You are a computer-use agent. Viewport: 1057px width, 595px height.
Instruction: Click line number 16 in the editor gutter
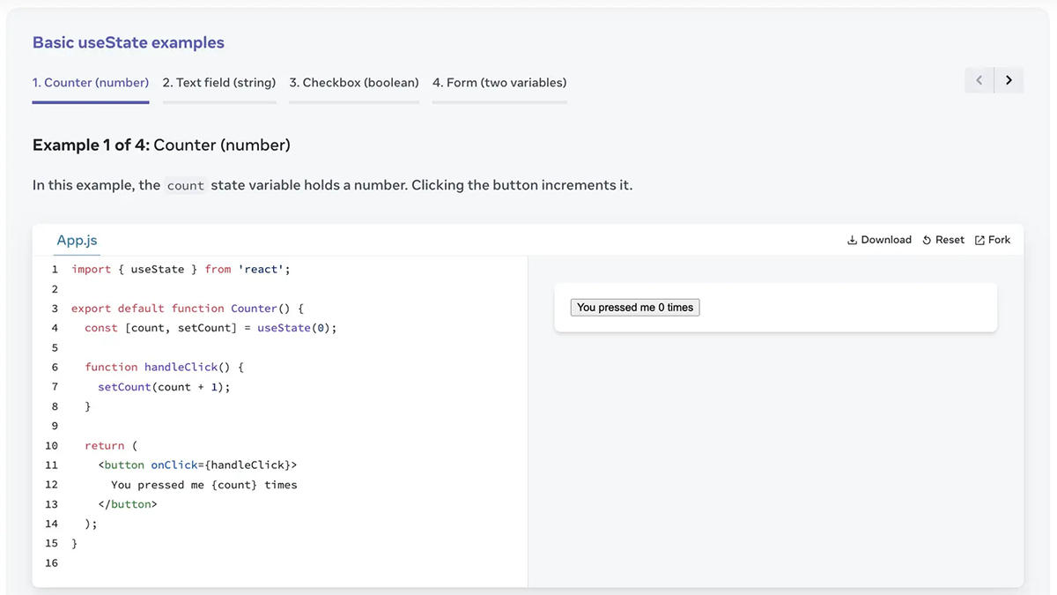51,563
